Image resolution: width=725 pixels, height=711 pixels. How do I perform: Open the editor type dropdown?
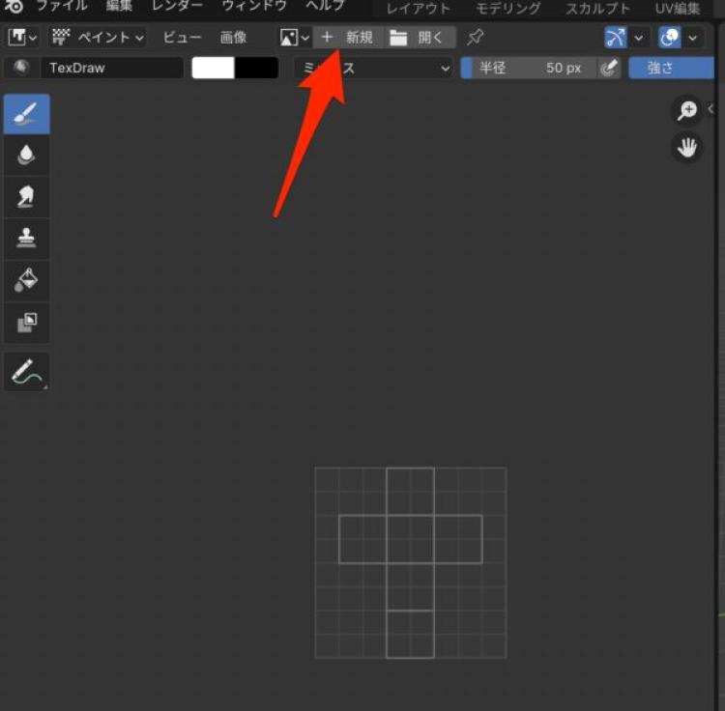click(23, 38)
